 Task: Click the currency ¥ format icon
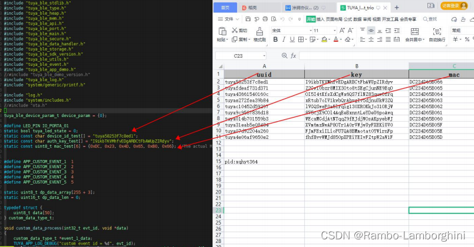pyautogui.click(x=456, y=39)
